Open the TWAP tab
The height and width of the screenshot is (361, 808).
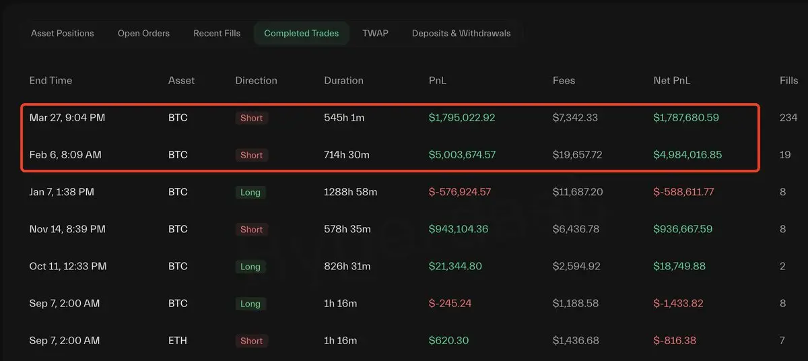pyautogui.click(x=375, y=33)
